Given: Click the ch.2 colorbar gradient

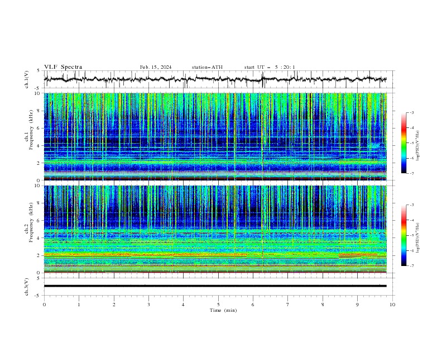Looking at the screenshot, I should tap(403, 235).
